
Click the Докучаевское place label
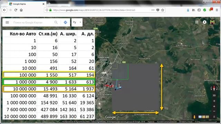pos(142,114)
